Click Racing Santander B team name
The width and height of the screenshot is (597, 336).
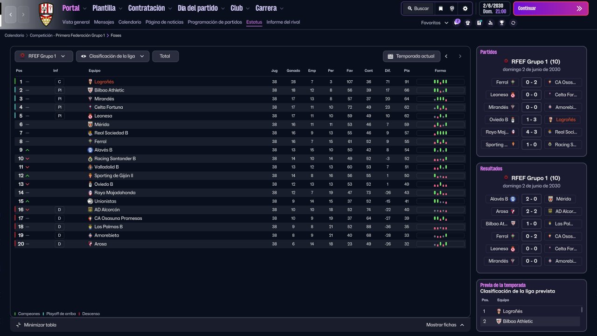pyautogui.click(x=115, y=159)
